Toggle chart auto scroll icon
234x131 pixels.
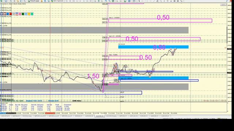[117, 1]
